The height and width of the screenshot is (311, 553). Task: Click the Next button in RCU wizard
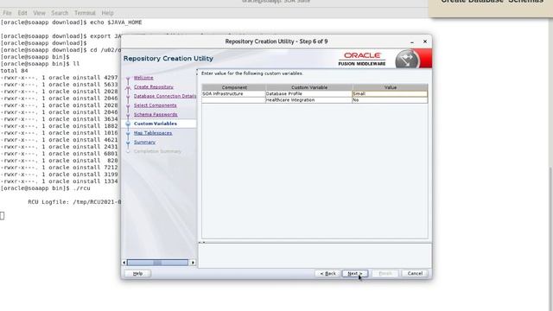coord(355,273)
